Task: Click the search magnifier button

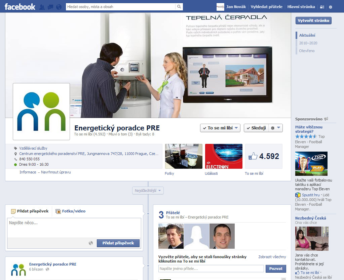Action: pyautogui.click(x=179, y=7)
